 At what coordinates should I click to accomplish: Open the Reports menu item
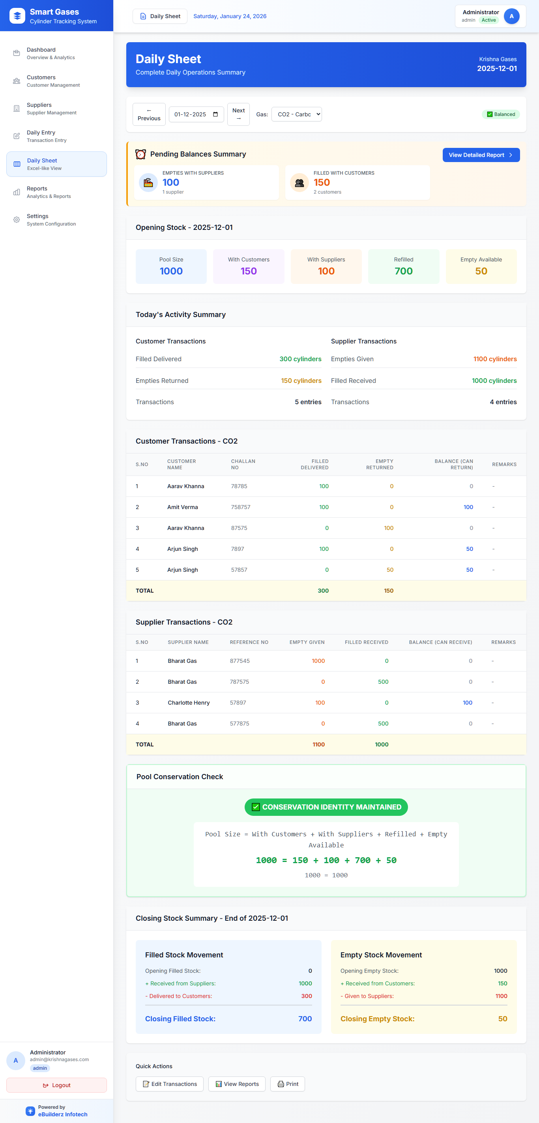click(x=57, y=192)
